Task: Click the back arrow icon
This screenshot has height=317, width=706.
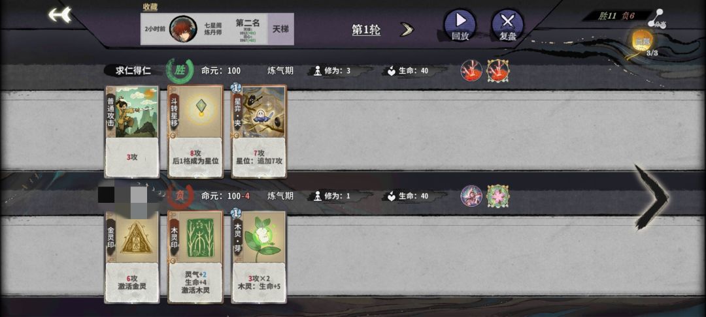Action: coord(60,14)
